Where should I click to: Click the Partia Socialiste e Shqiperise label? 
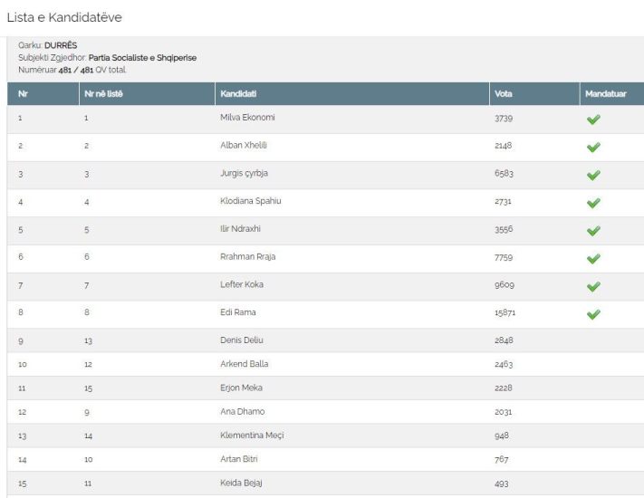click(142, 57)
